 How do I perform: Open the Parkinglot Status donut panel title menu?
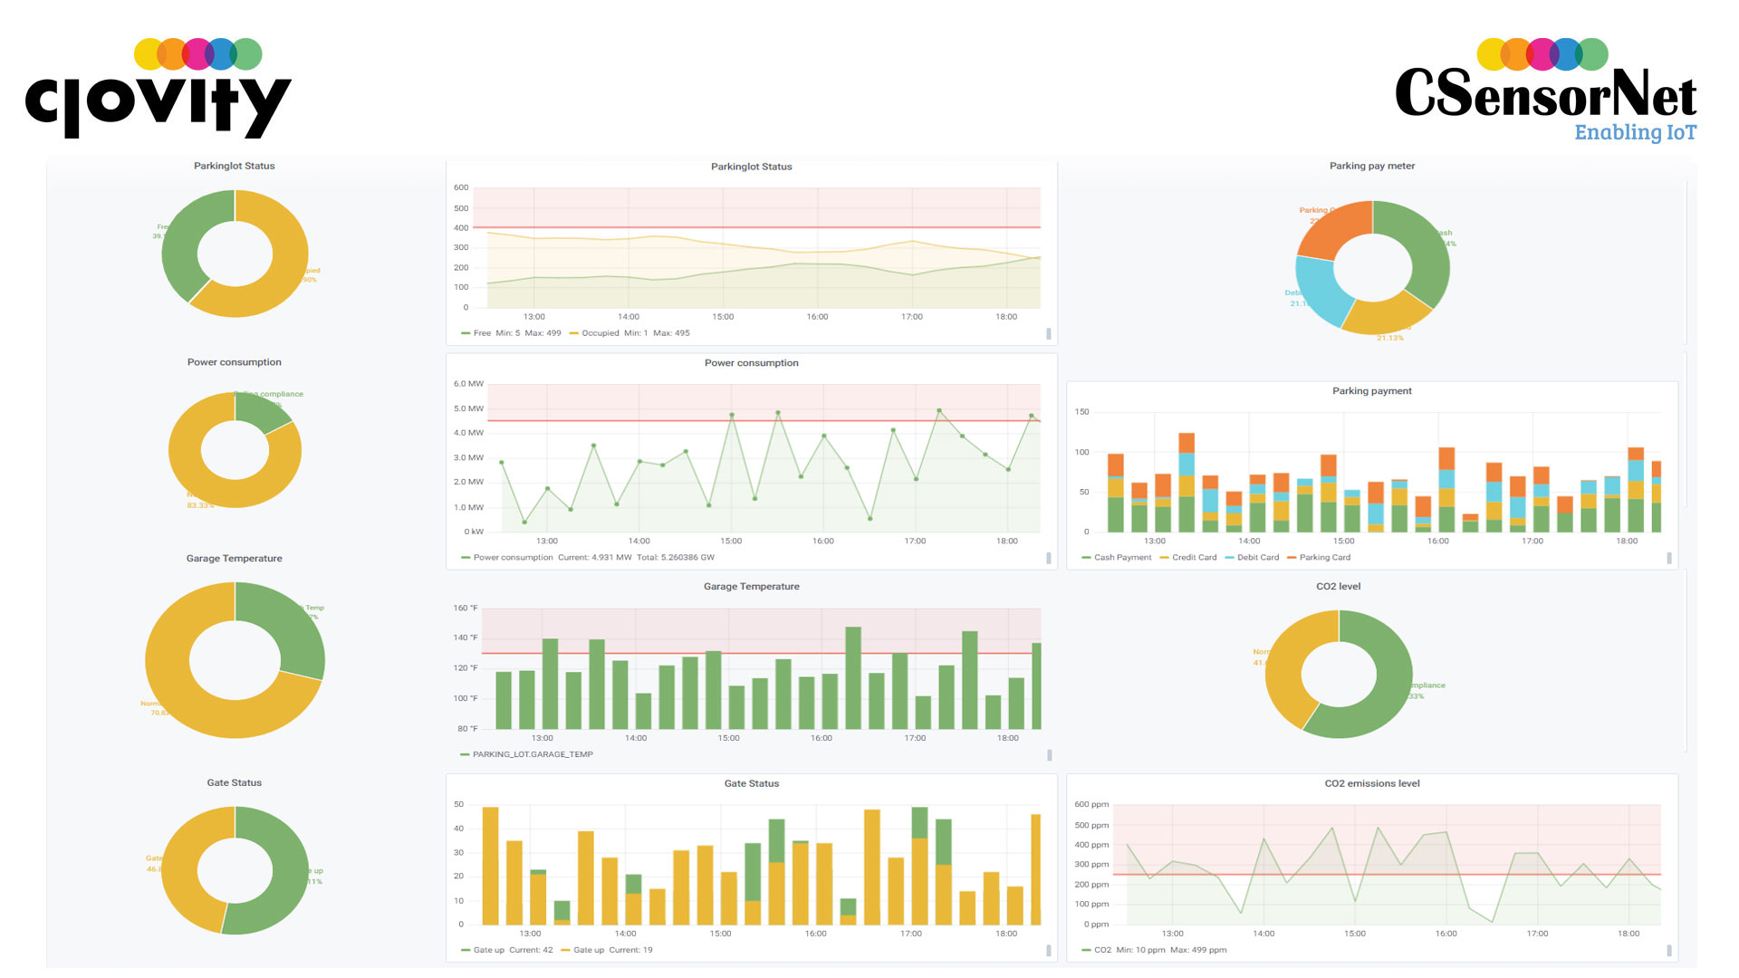click(x=234, y=166)
